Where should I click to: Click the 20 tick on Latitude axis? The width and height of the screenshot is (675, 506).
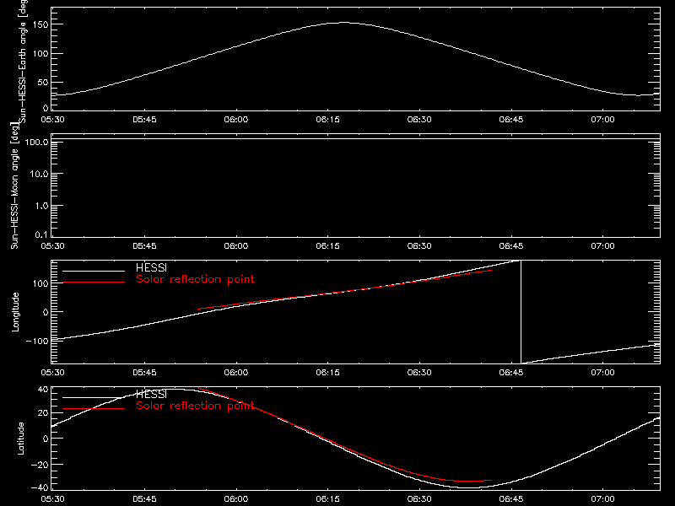click(x=43, y=413)
